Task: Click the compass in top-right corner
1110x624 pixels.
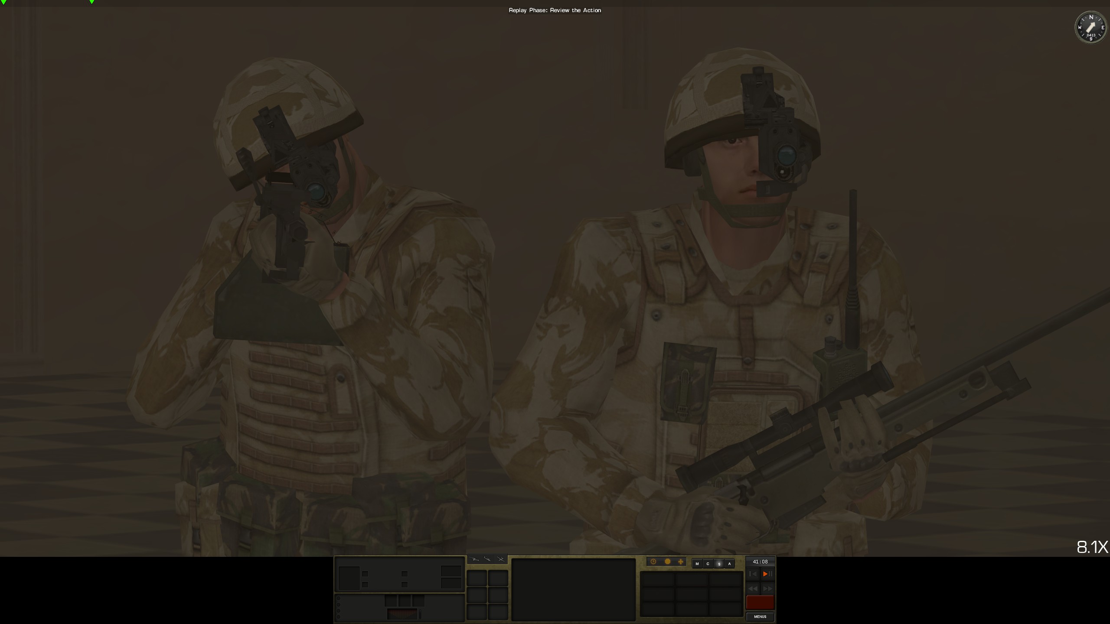Action: coord(1091,27)
